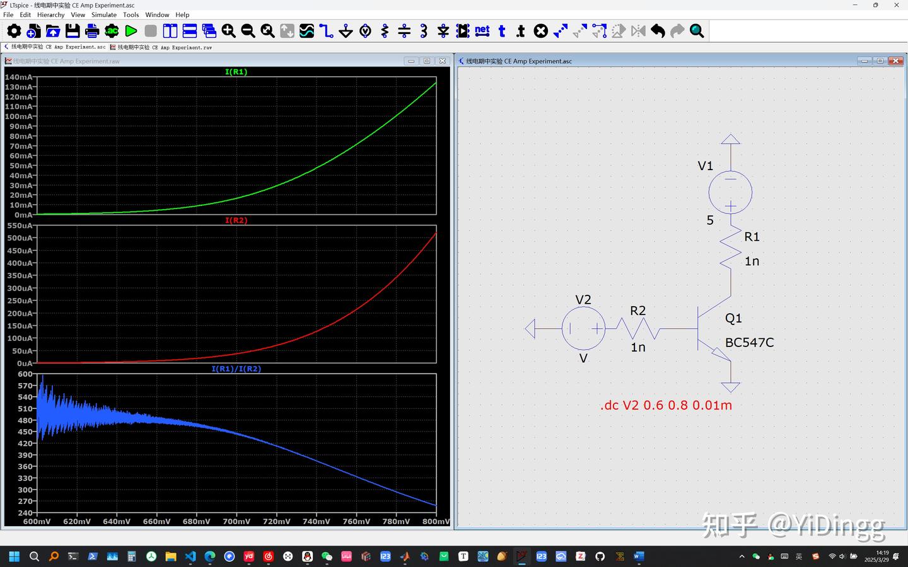
Task: Select the Wire drawing tool
Action: click(326, 31)
